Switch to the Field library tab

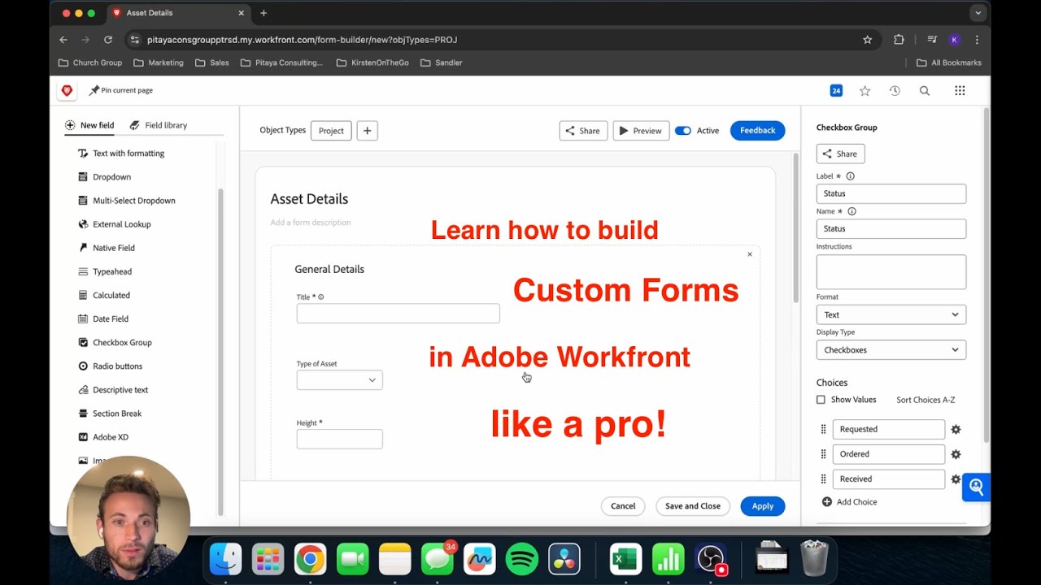pyautogui.click(x=159, y=125)
